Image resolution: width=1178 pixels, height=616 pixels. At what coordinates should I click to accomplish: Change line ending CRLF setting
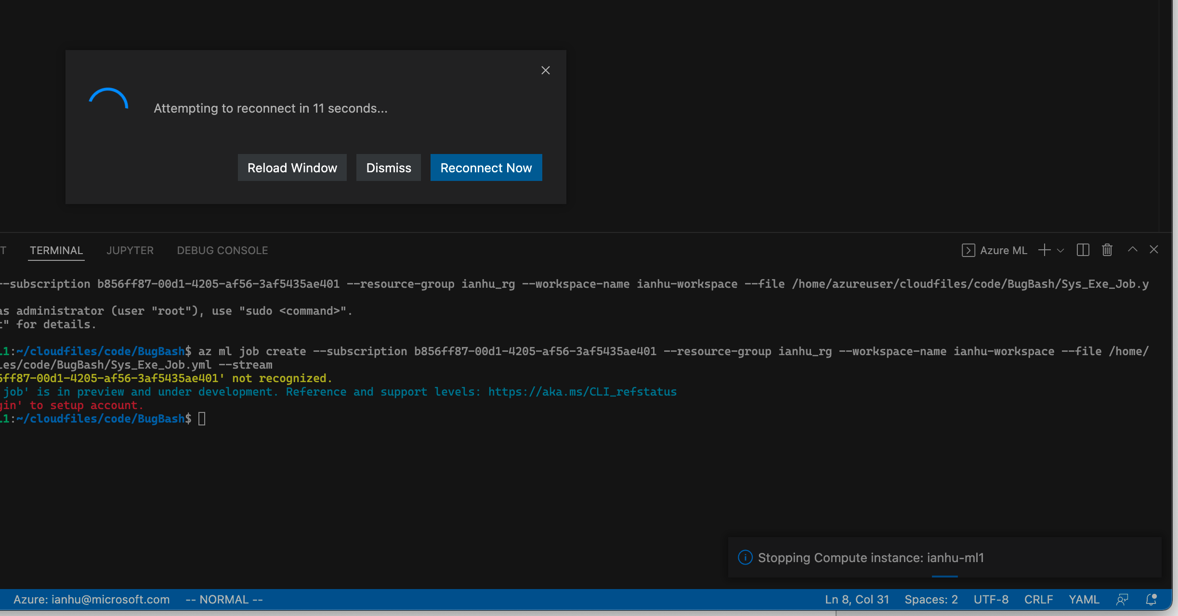pyautogui.click(x=1038, y=599)
